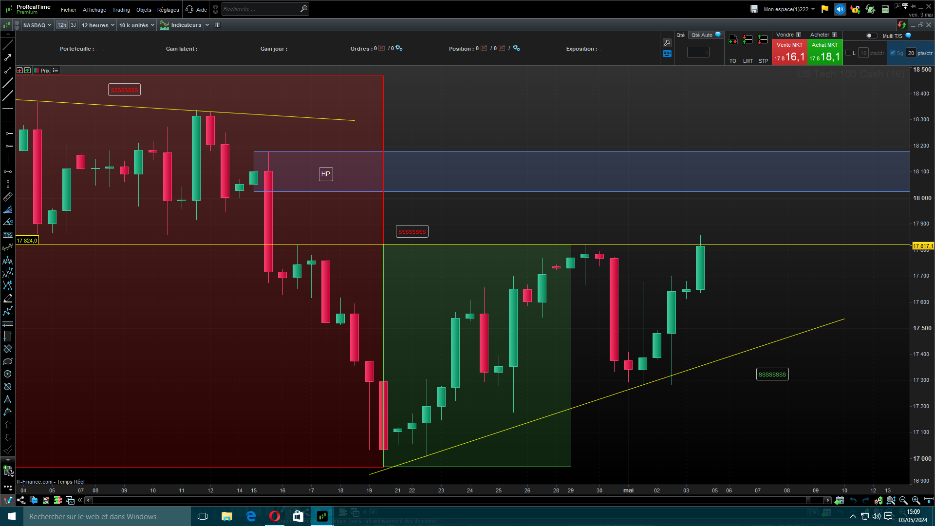This screenshot has width=935, height=526.
Task: Uncheck the Sg stop checkbox
Action: [892, 53]
